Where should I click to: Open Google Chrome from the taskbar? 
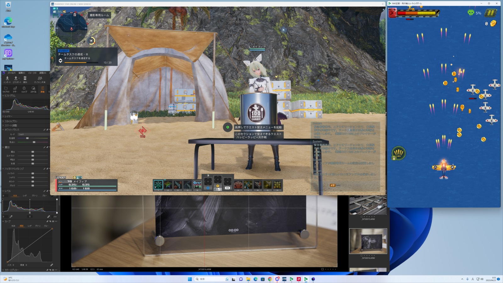[270, 279]
